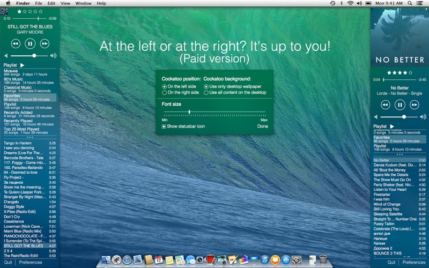Screen dimensions: 429x268
Task: Rate left panel track five stars
Action: [x=41, y=11]
